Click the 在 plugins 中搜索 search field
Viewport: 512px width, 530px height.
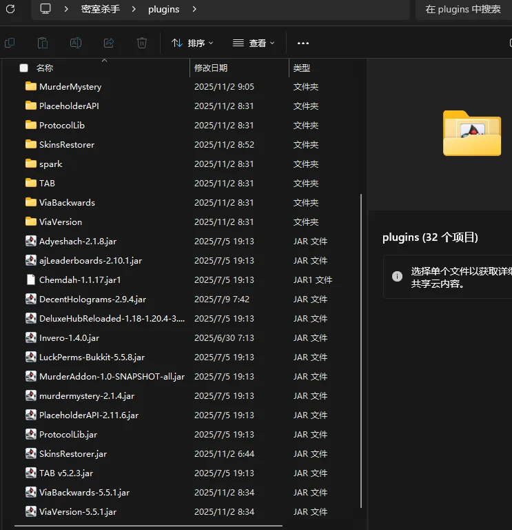point(463,9)
